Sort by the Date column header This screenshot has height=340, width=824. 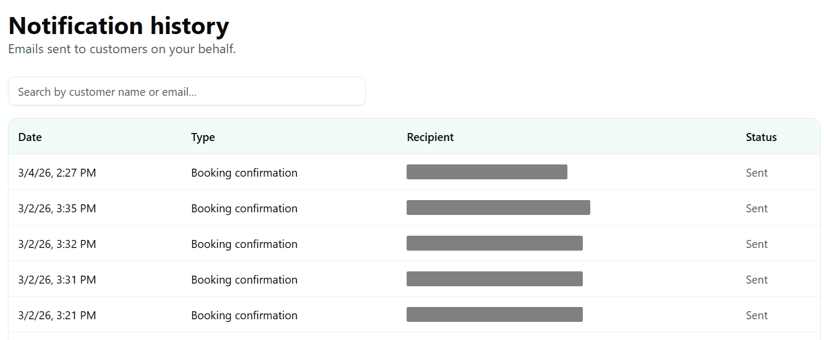(x=30, y=137)
